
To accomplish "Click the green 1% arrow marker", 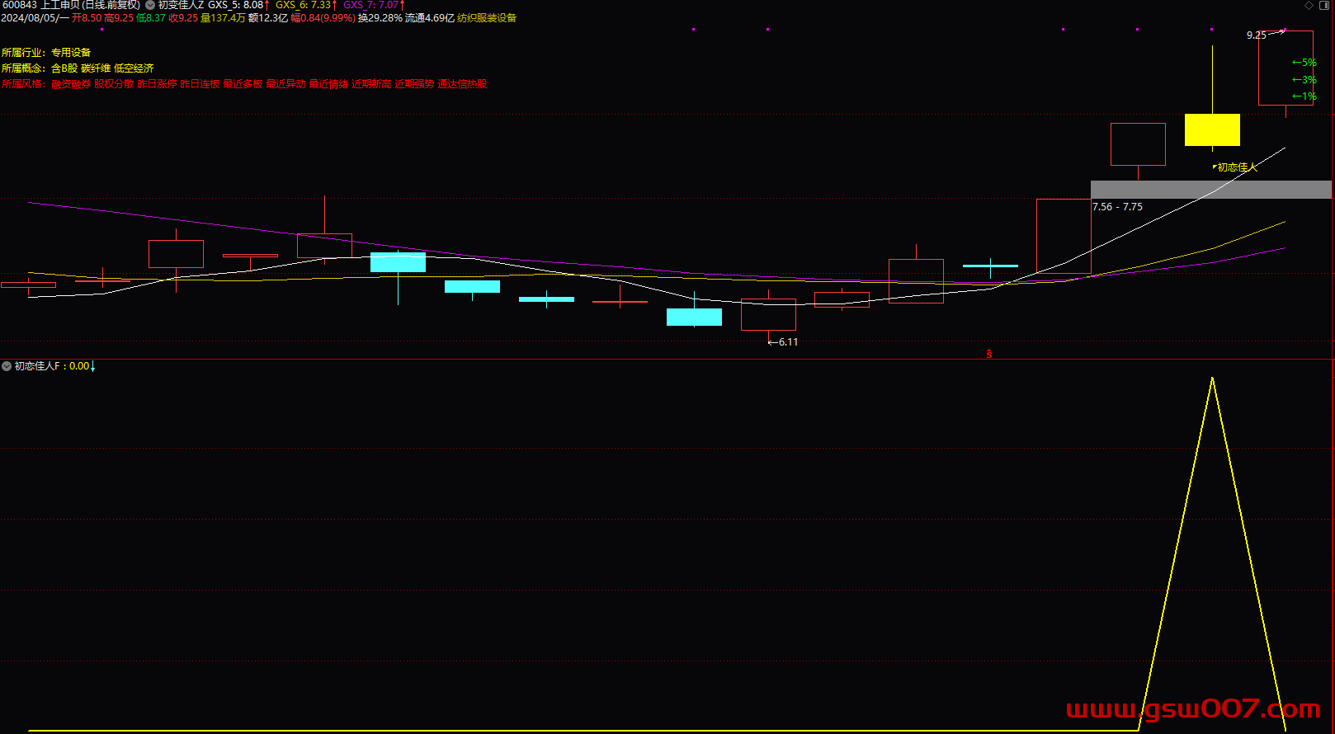I will point(1304,96).
